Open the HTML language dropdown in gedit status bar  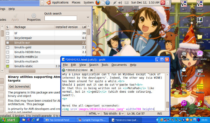click(94, 113)
